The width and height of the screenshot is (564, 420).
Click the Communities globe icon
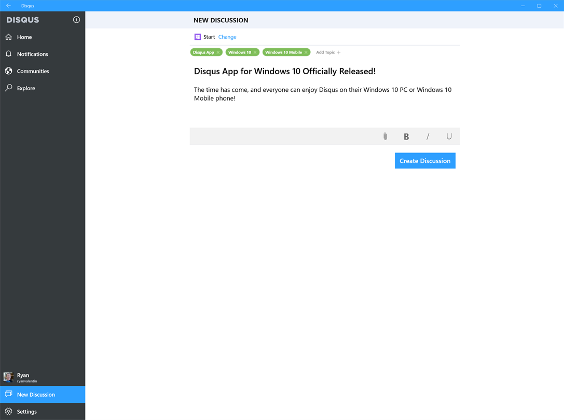click(9, 71)
